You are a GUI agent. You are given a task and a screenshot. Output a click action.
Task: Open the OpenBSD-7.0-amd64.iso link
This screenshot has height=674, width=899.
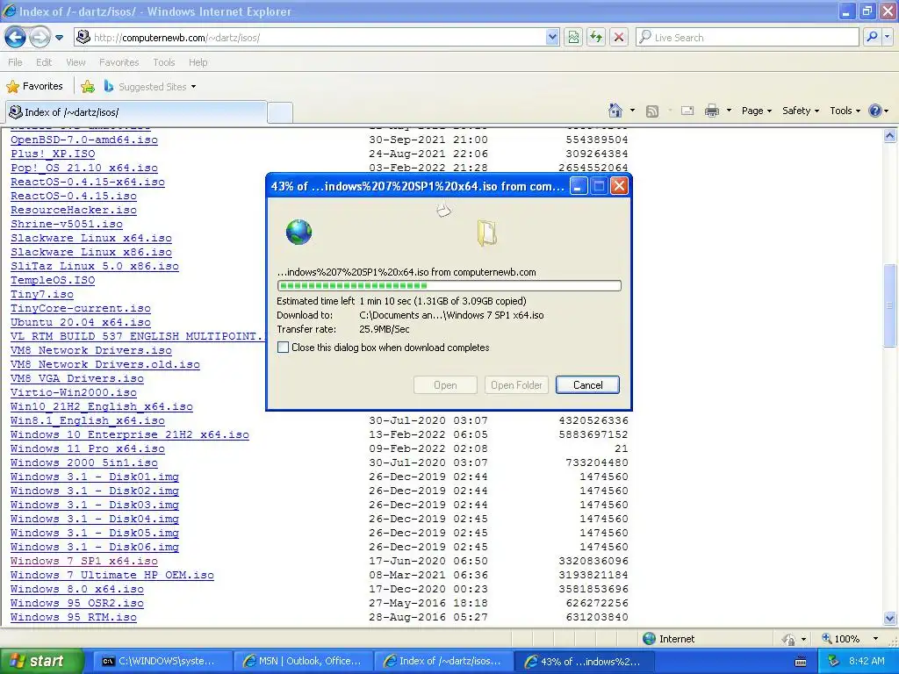coord(84,140)
